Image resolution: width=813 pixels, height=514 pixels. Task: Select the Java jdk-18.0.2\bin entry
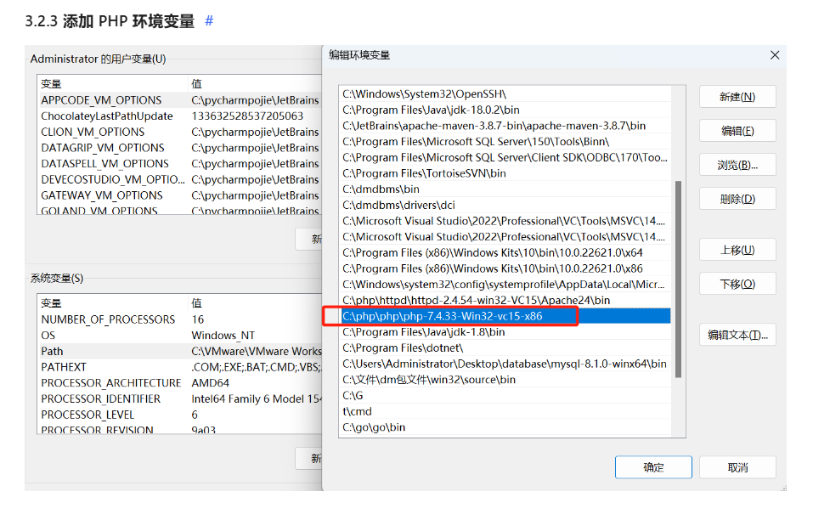[505, 110]
